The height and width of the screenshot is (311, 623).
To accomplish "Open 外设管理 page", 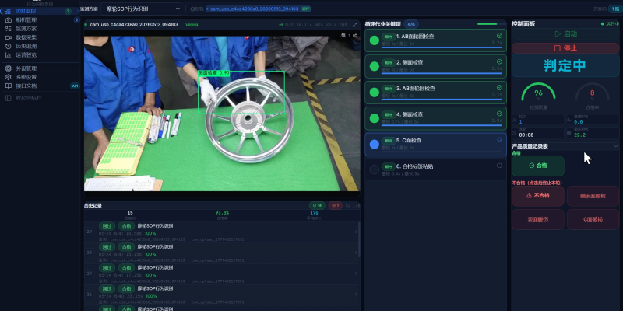I will coord(40,68).
